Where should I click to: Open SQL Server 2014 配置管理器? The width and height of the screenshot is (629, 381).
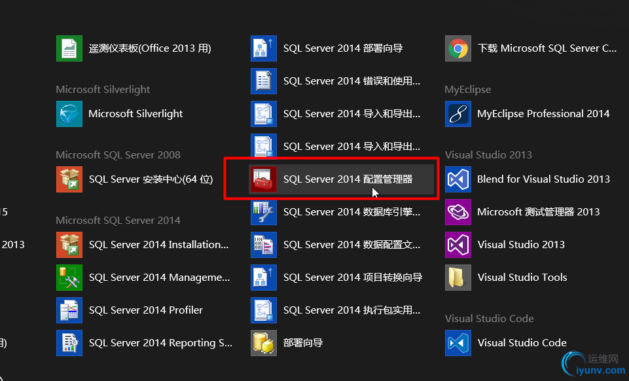[341, 179]
